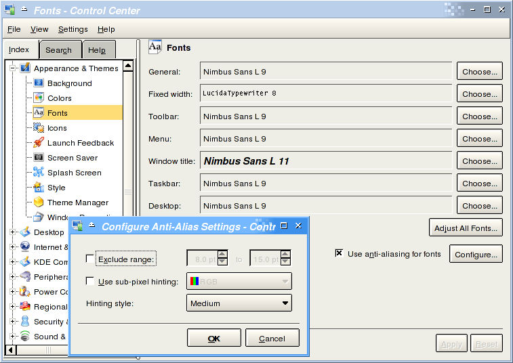Click the Splash Screen icon

(x=39, y=173)
